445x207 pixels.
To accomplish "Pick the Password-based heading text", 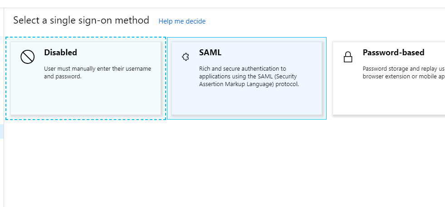I will 393,53.
